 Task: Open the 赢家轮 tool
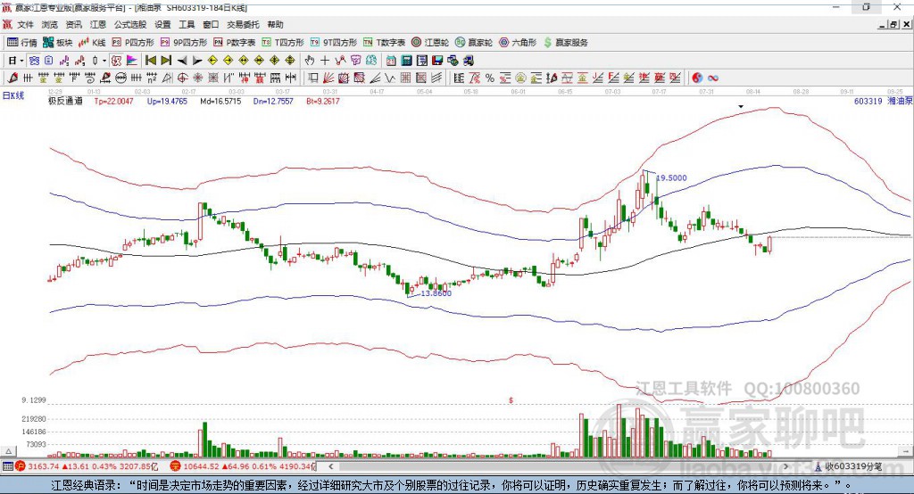pos(474,43)
